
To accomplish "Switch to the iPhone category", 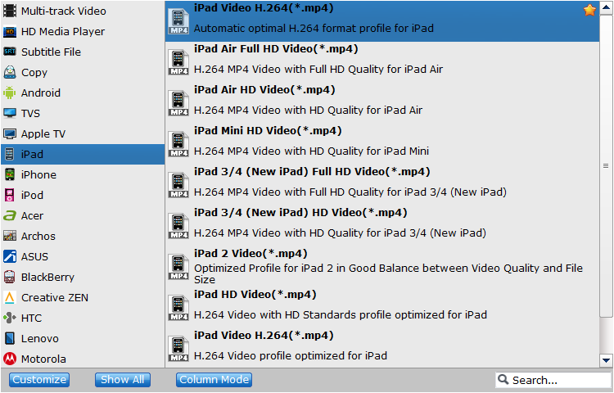I will 83,174.
